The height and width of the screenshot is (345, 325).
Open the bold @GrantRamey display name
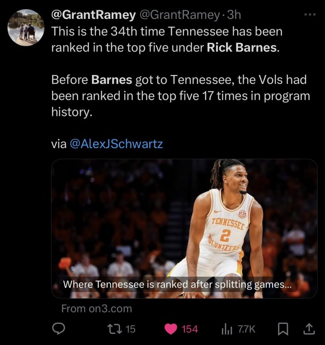tap(93, 15)
